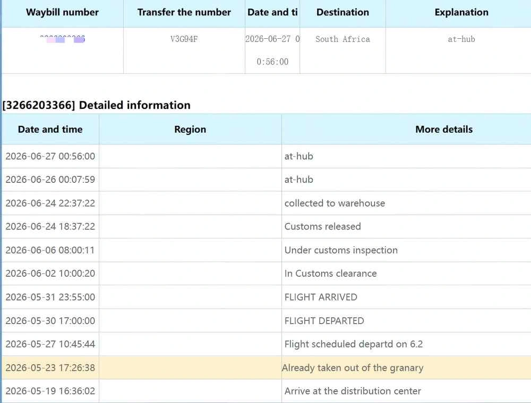
Task: Select transfer number V3G94F
Action: [x=184, y=39]
